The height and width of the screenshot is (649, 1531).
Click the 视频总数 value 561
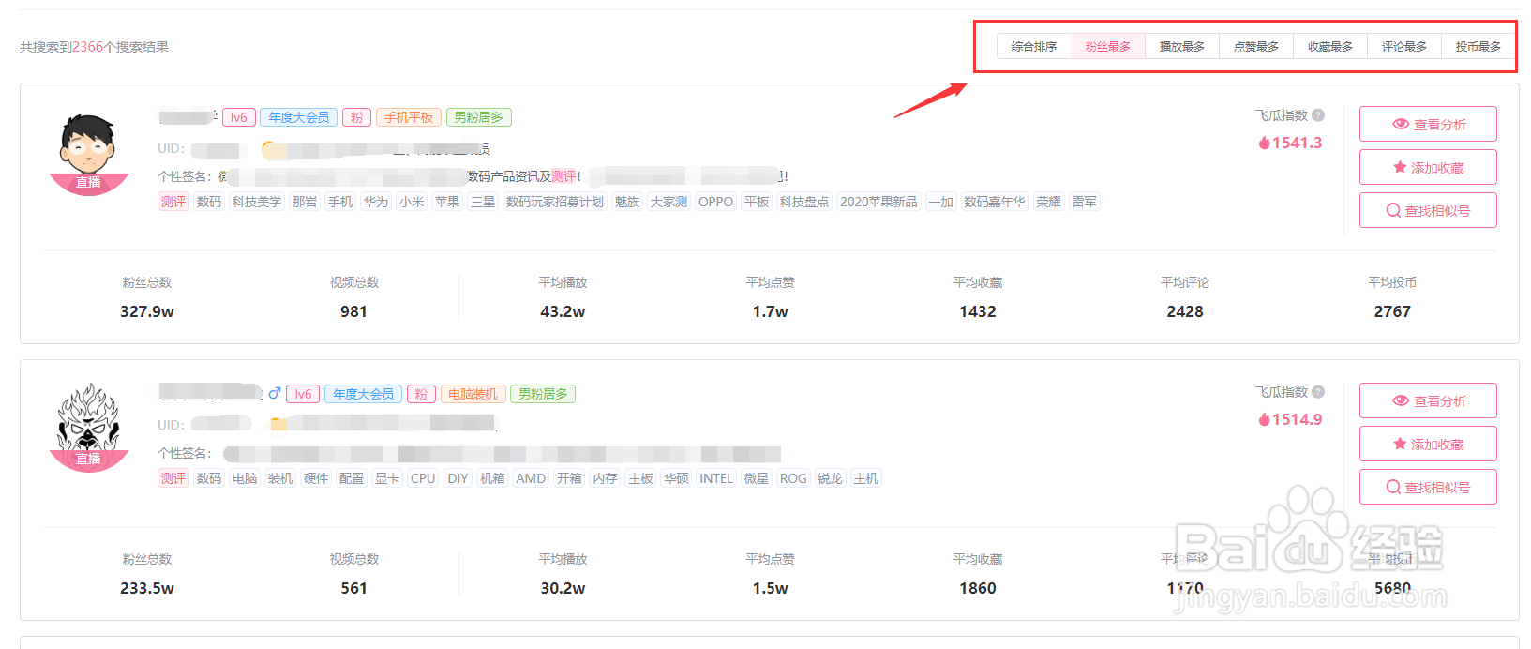click(353, 588)
